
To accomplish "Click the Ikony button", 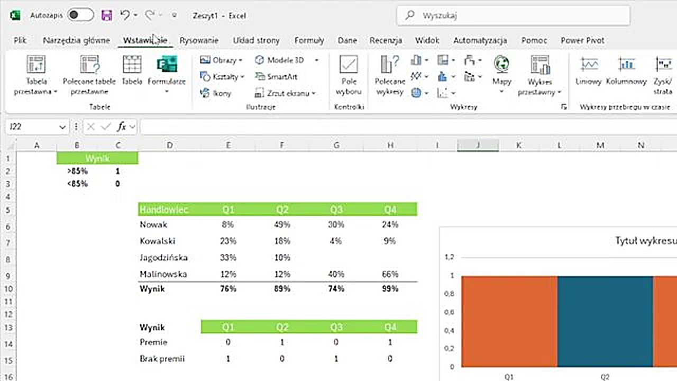I will click(216, 93).
